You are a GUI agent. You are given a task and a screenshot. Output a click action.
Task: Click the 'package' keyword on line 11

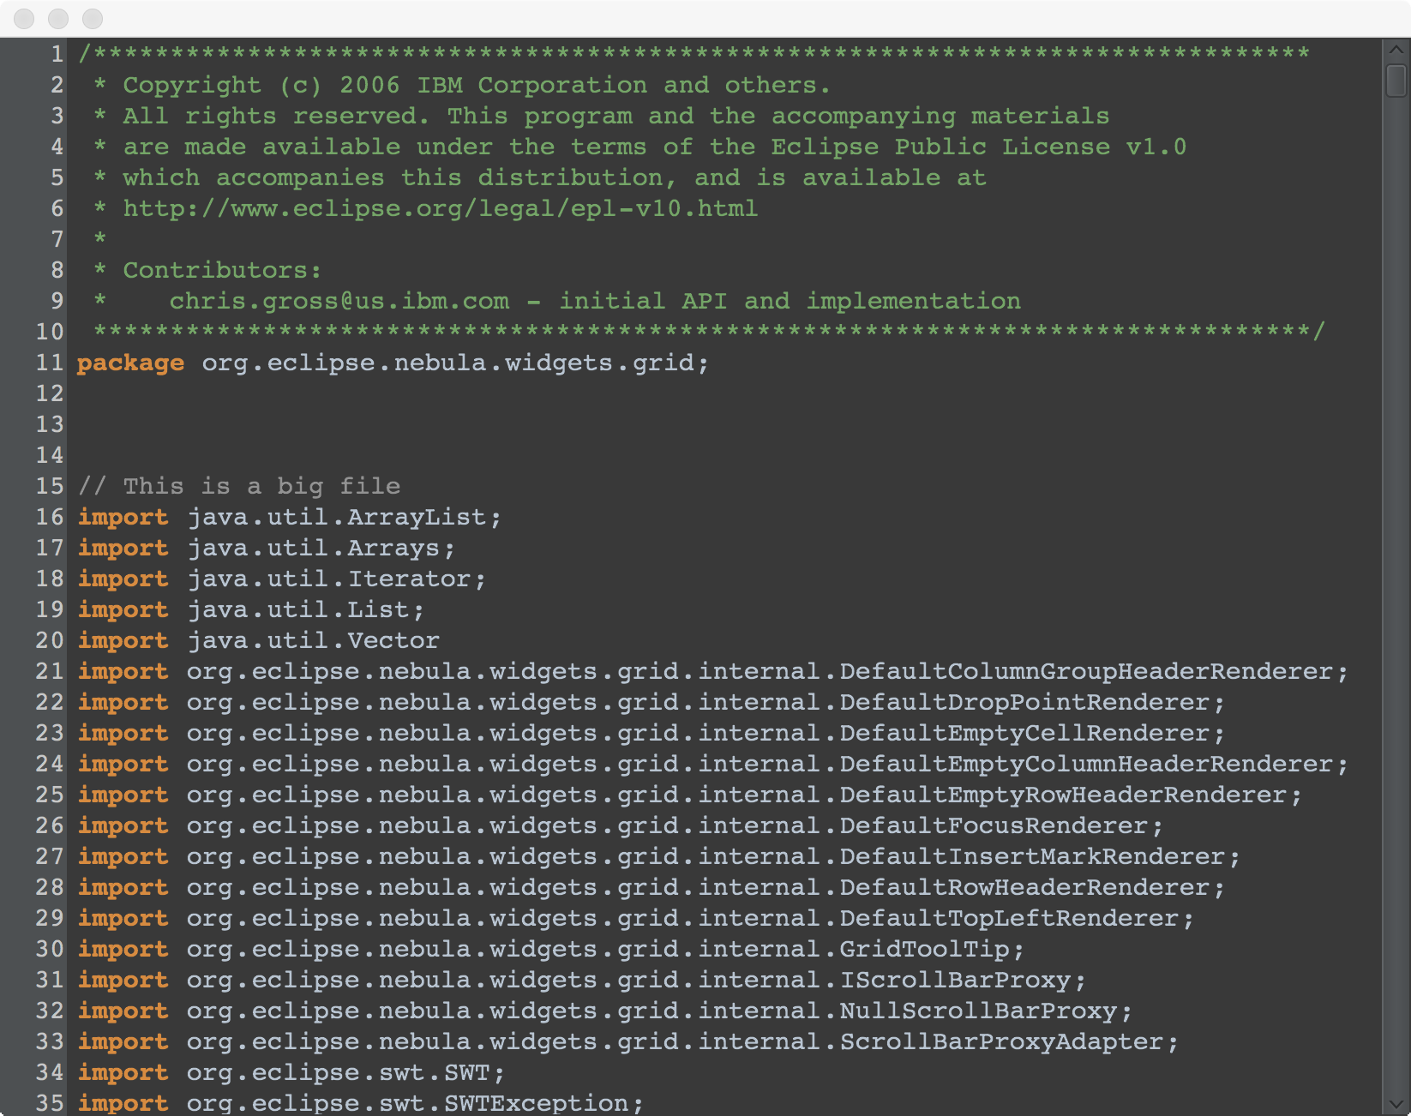(x=130, y=363)
